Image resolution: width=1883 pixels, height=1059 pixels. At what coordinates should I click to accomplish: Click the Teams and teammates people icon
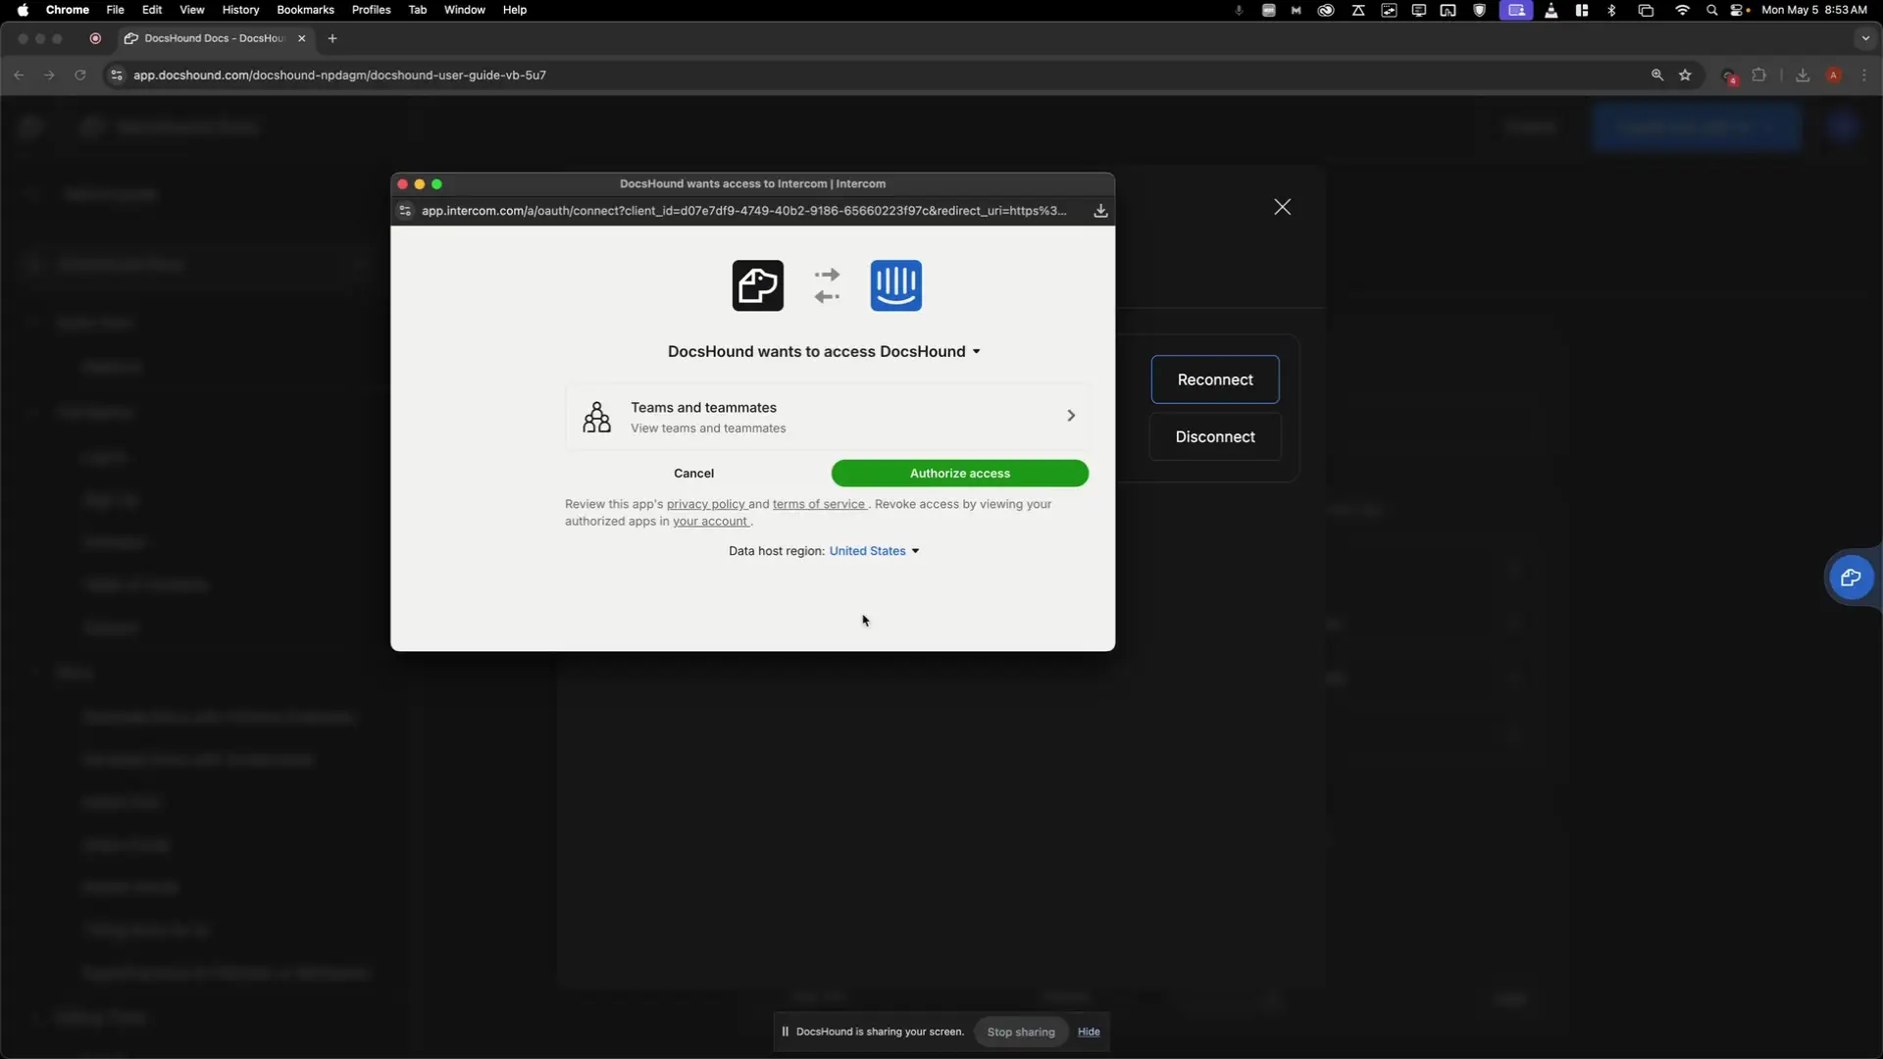click(596, 417)
